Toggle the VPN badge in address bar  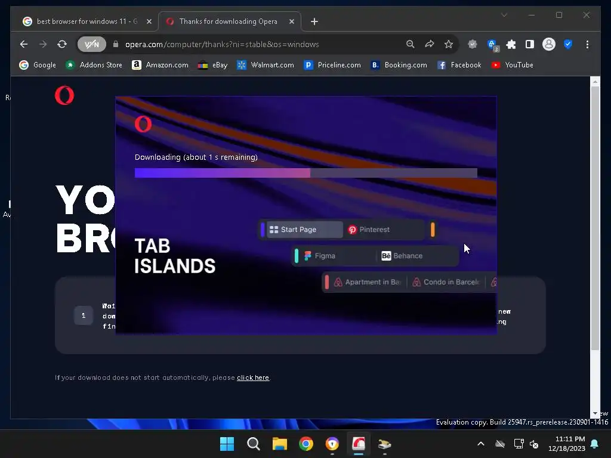pos(92,44)
